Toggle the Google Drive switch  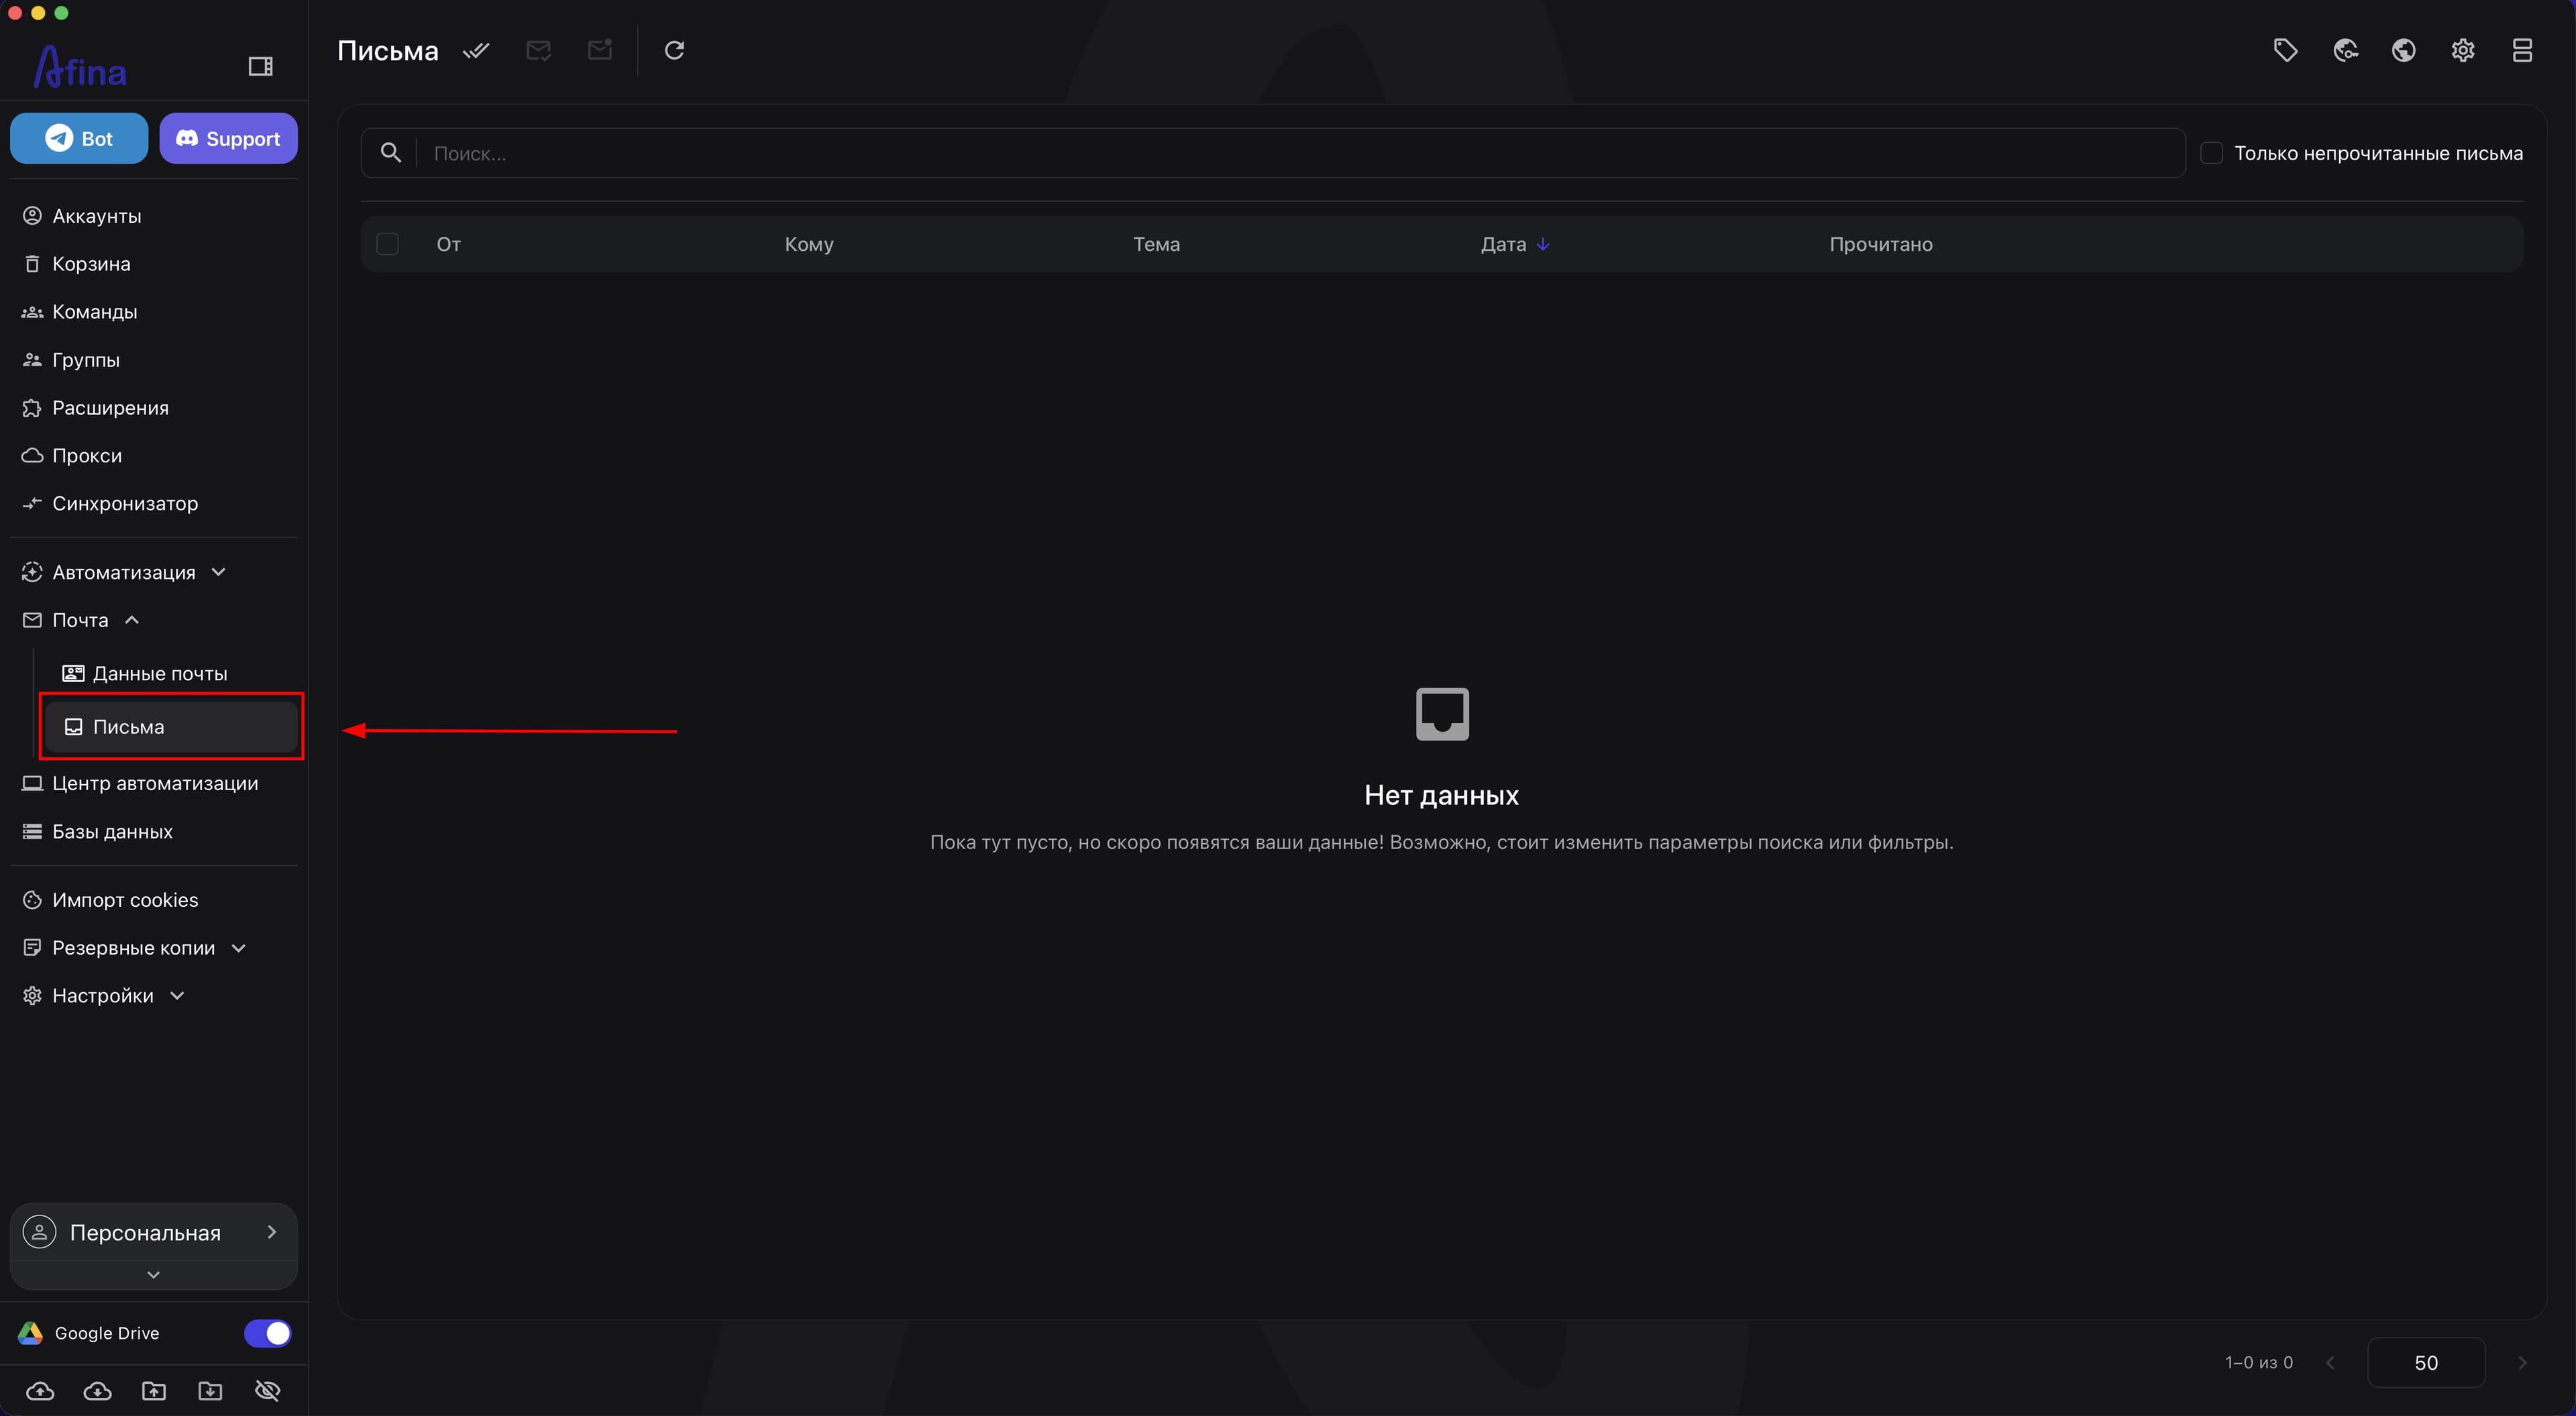(x=267, y=1333)
